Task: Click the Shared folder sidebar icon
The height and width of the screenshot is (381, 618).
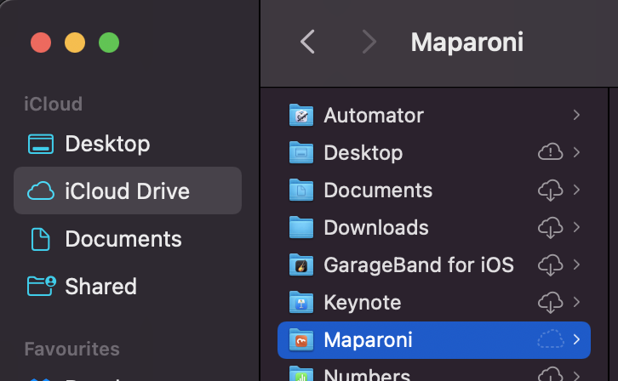Action: 42,286
